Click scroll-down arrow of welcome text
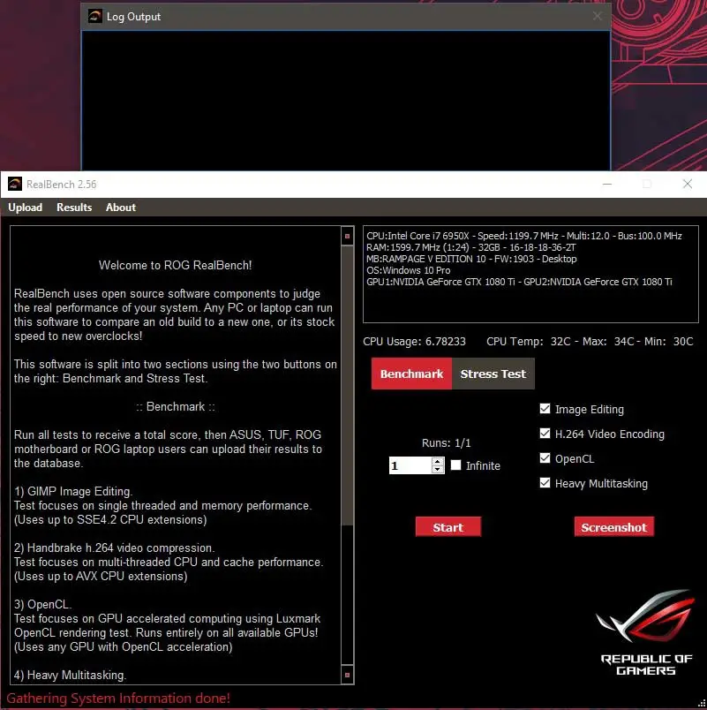This screenshot has height=710, width=707. [347, 675]
